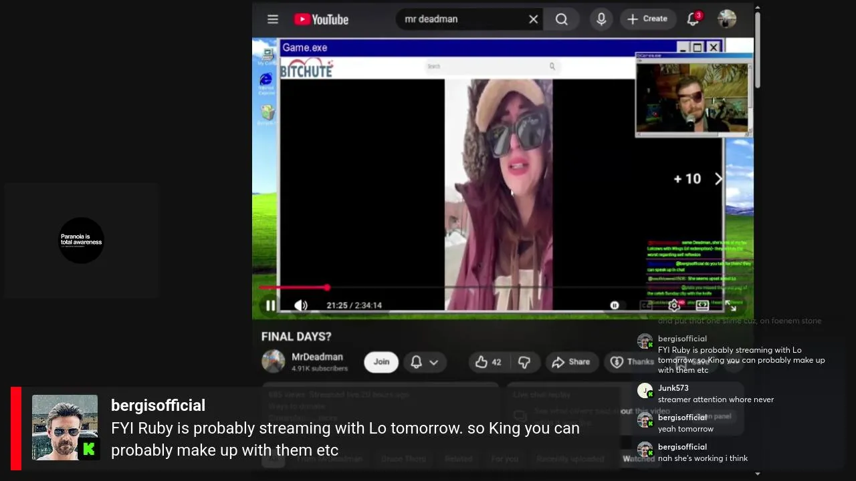856x481 pixels.
Task: Click the chat message 'yeah tomorrow'
Action: coord(685,429)
